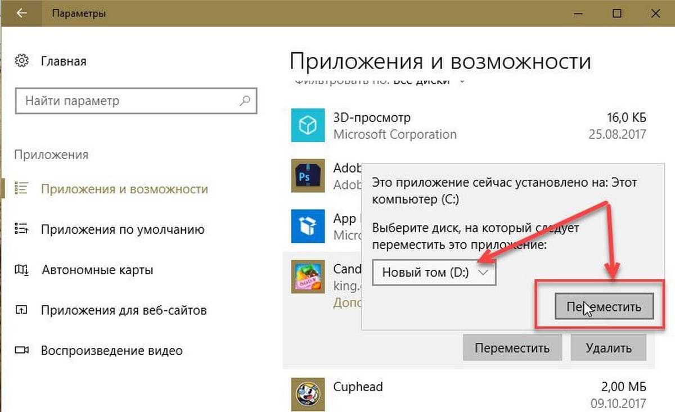Viewport: 675px width, 412px height.
Task: Confirm move with popup Переместить button
Action: coord(604,307)
